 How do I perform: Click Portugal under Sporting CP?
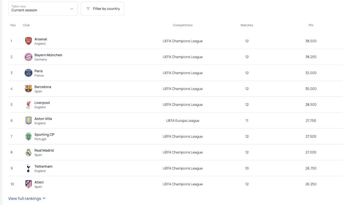point(40,139)
